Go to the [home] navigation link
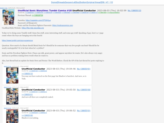164x123 pixels. 54,2
